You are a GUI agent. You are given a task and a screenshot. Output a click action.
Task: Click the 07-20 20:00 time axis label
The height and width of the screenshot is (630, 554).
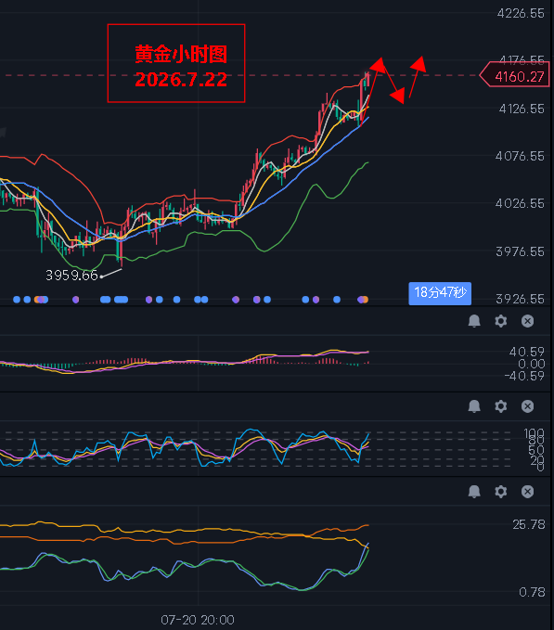pos(198,620)
